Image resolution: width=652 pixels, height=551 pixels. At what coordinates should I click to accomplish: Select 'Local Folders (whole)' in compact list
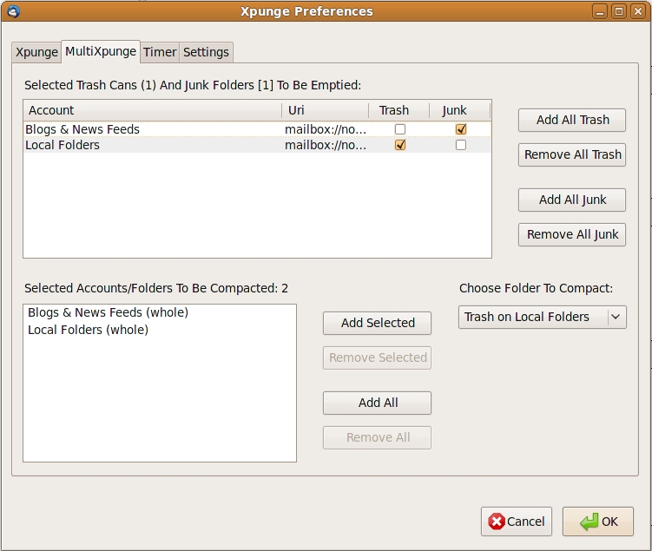[x=88, y=330]
